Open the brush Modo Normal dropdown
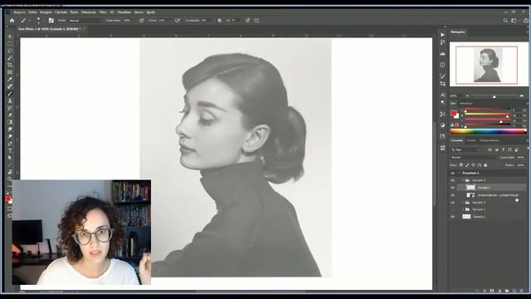Viewport: 531px width, 299px height. (85, 21)
